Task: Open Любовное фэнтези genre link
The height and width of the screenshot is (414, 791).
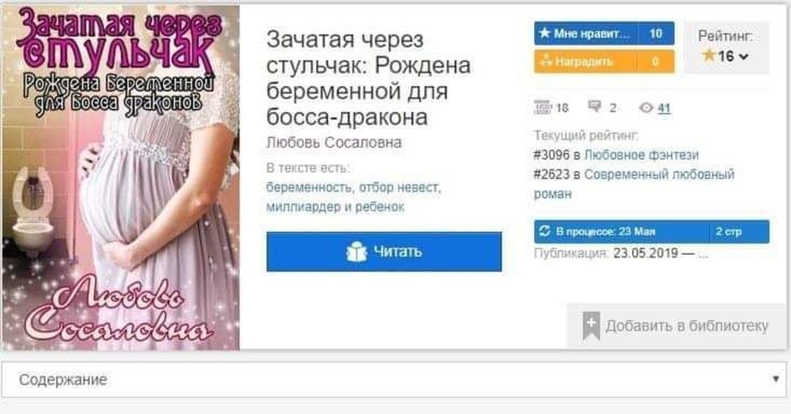Action: coord(641,155)
